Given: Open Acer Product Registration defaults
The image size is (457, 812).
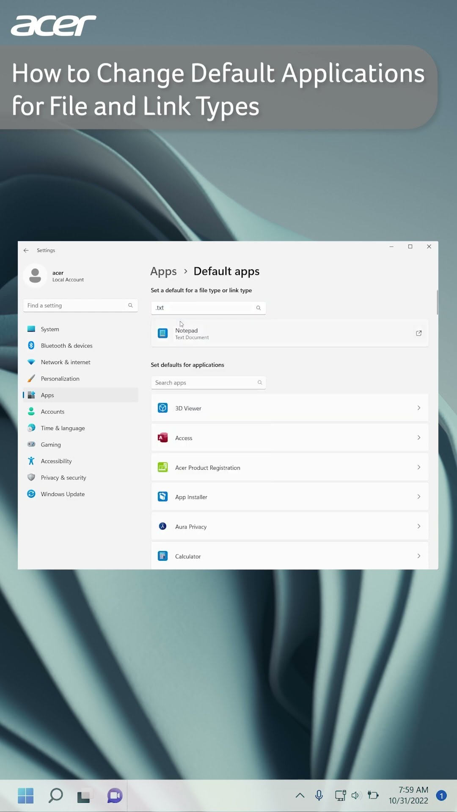Looking at the screenshot, I should click(290, 467).
